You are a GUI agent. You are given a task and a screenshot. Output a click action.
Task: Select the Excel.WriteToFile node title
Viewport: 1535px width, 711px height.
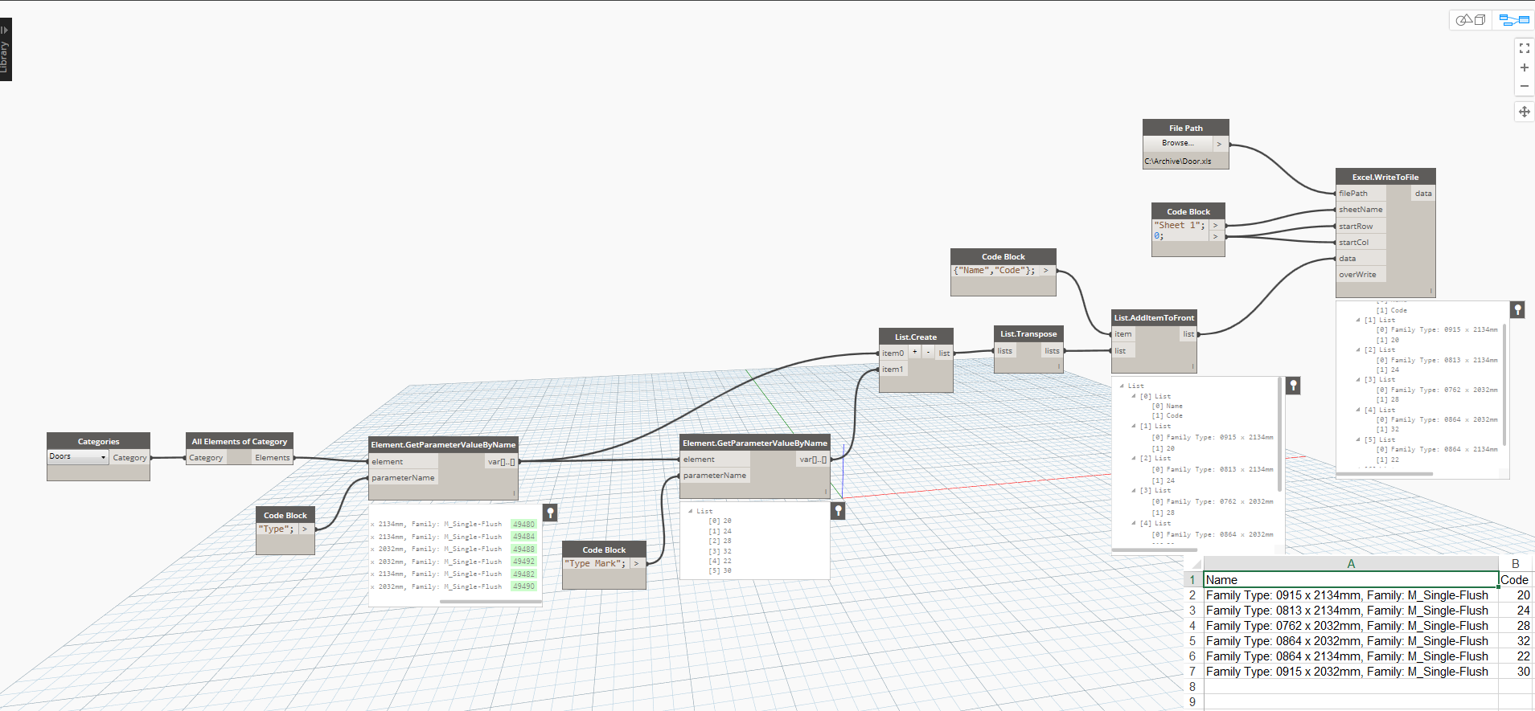[x=1385, y=177]
